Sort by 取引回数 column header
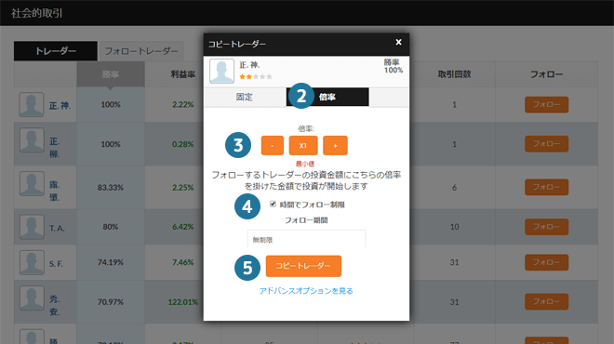 coord(454,74)
